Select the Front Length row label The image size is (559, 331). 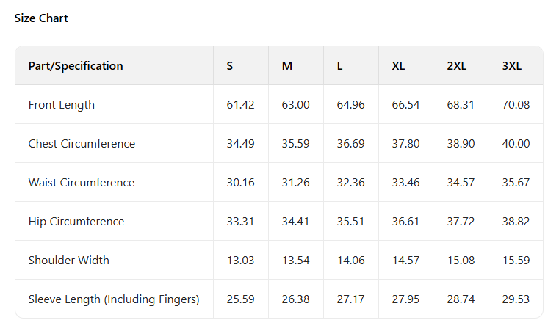(x=62, y=105)
